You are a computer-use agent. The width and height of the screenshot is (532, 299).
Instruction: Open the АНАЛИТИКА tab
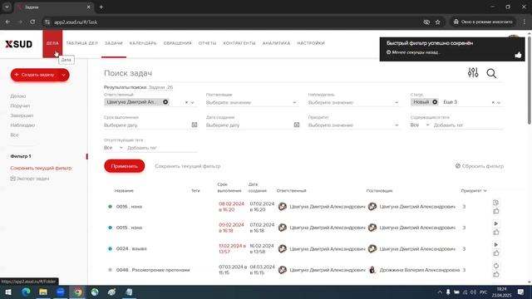pyautogui.click(x=276, y=43)
